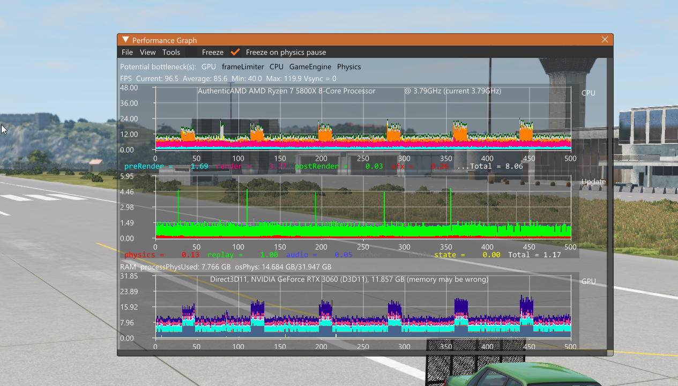Click the GPU graph side label

[588, 281]
